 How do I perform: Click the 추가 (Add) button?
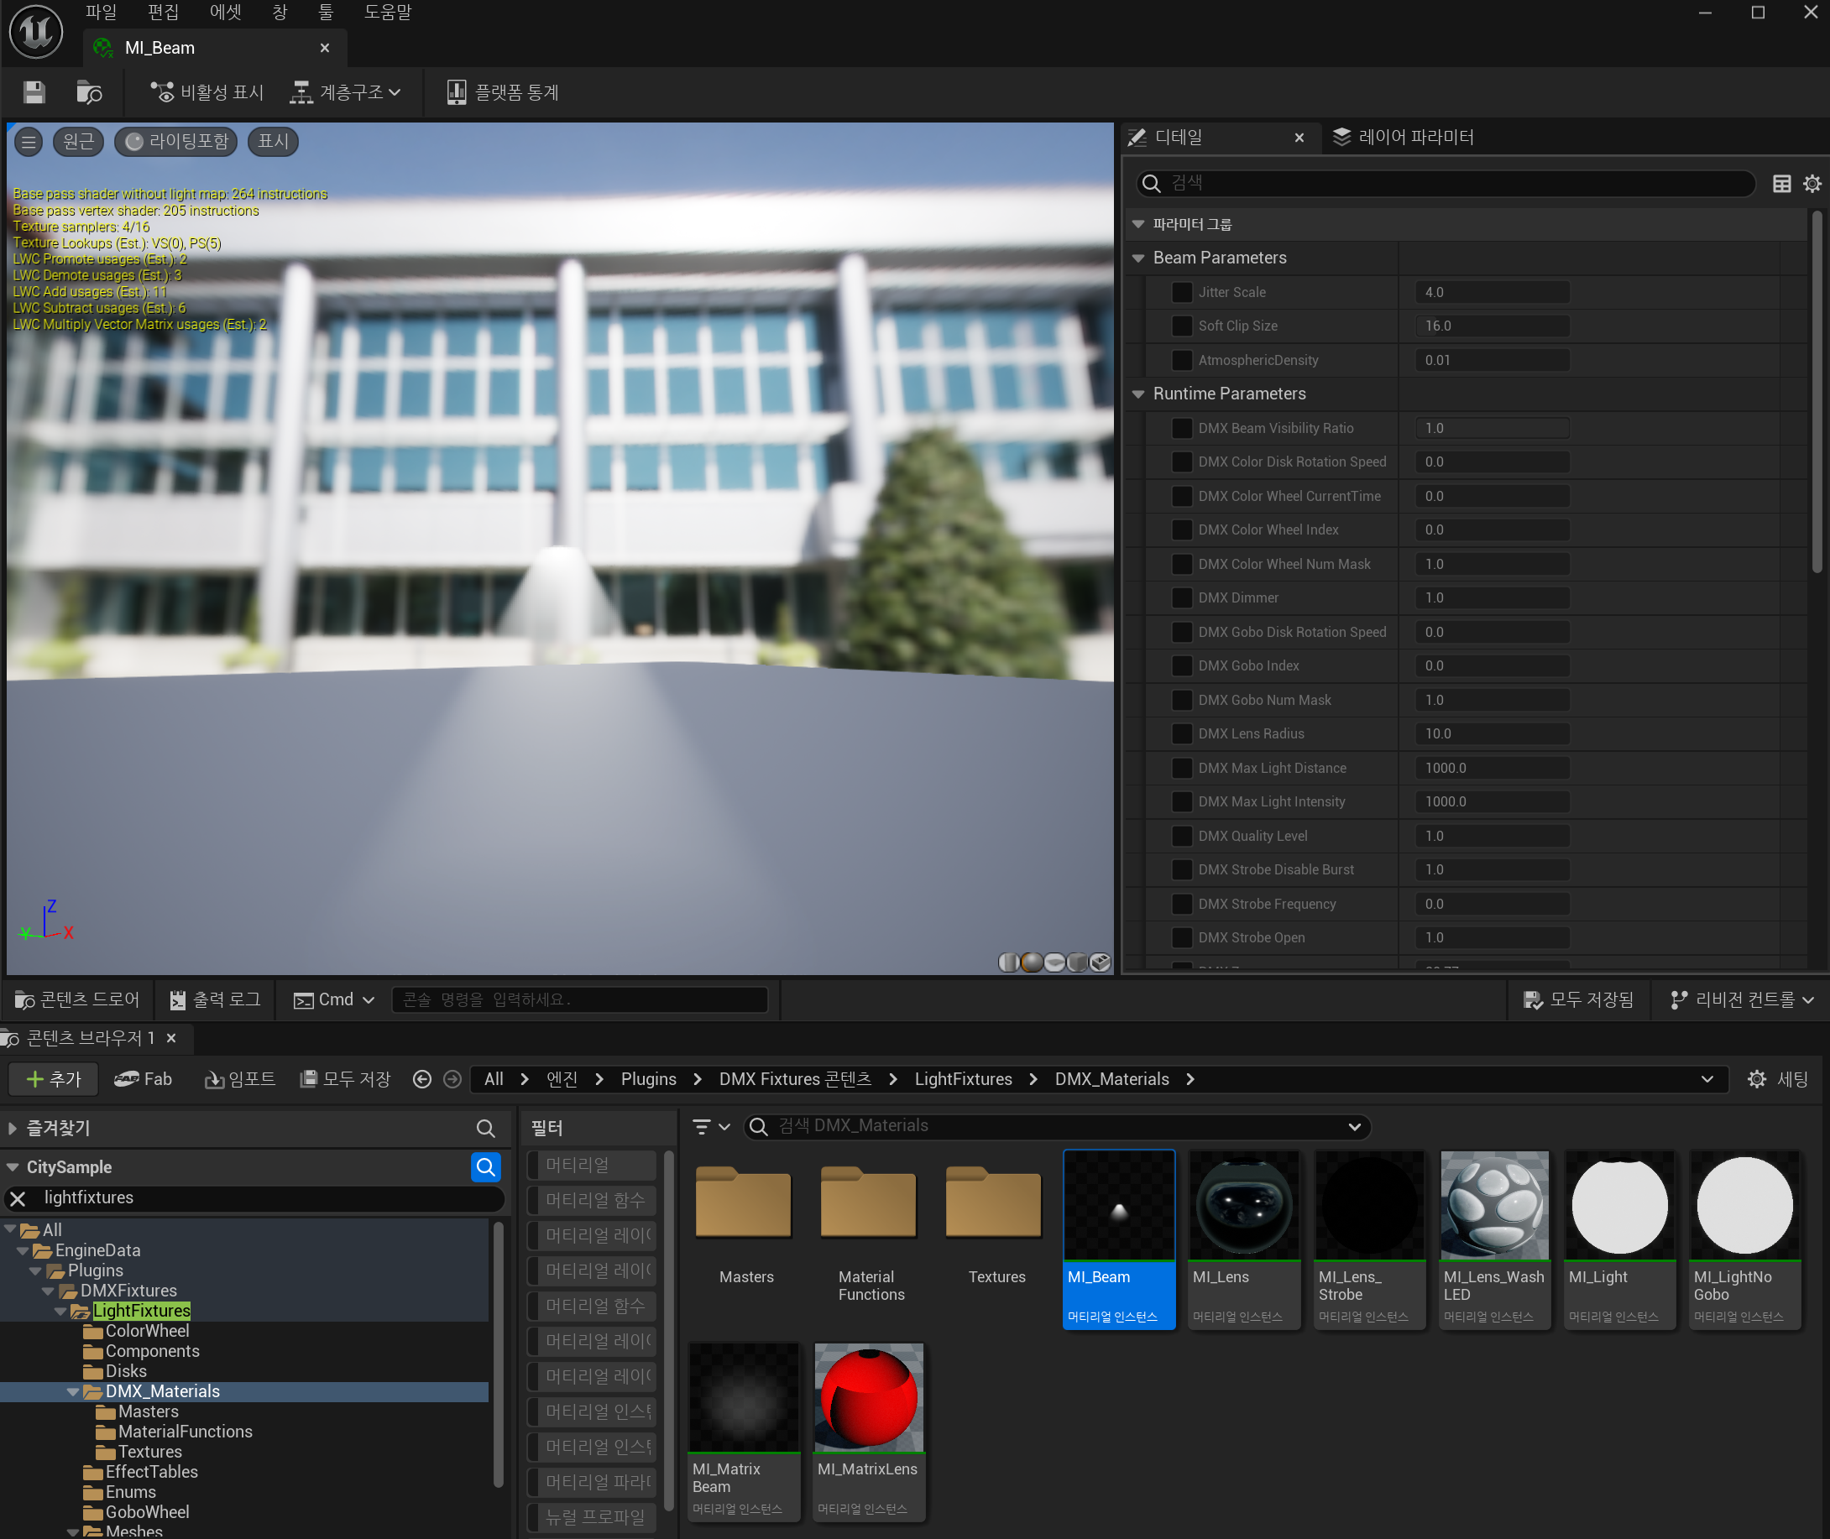pyautogui.click(x=54, y=1079)
